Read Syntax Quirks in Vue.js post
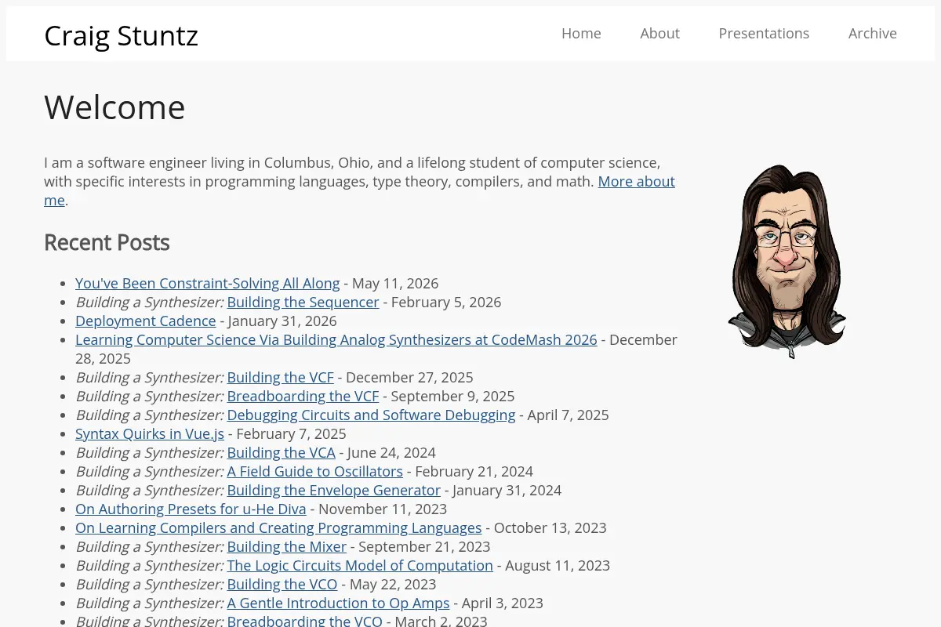941x627 pixels. tap(150, 433)
